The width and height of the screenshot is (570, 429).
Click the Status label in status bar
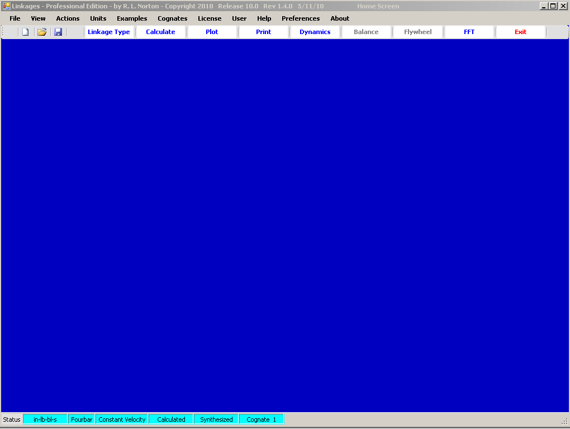(12, 419)
